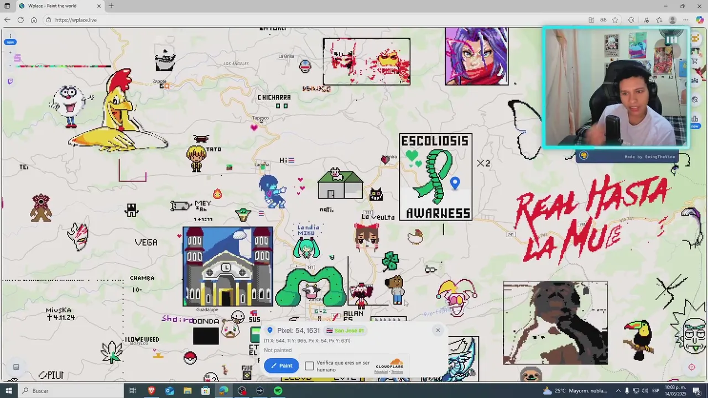Click the browser back arrow
The image size is (708, 398).
(7, 20)
